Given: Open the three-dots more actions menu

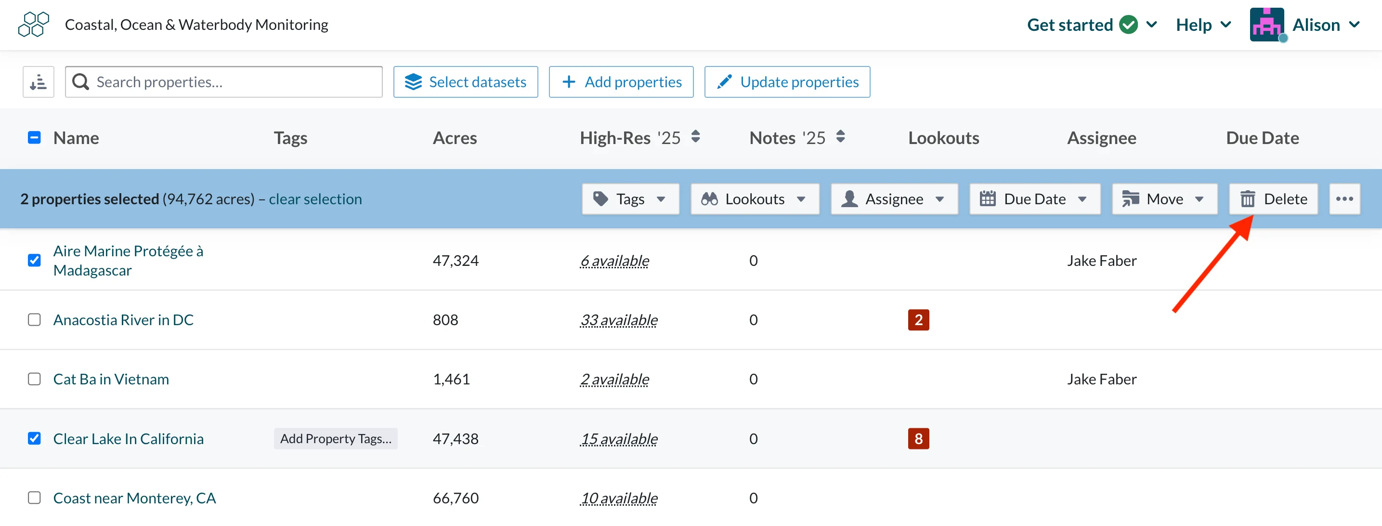Looking at the screenshot, I should point(1344,199).
